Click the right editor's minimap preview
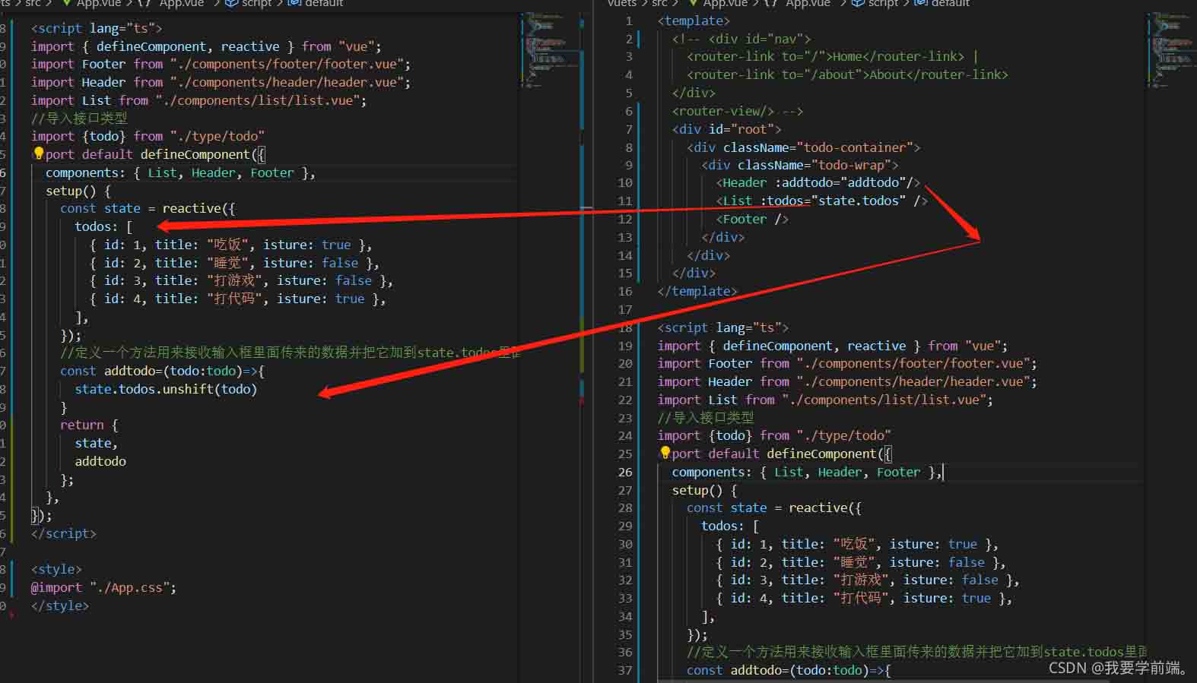 pos(1170,46)
